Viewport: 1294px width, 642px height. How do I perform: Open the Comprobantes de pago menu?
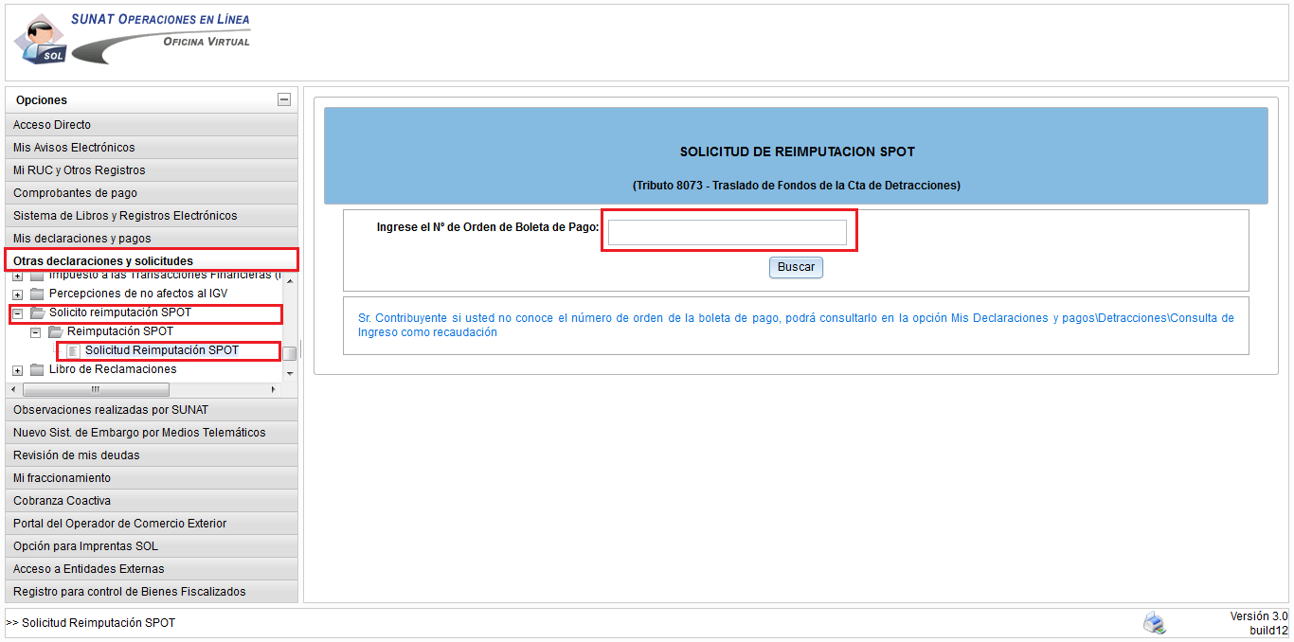pyautogui.click(x=152, y=193)
